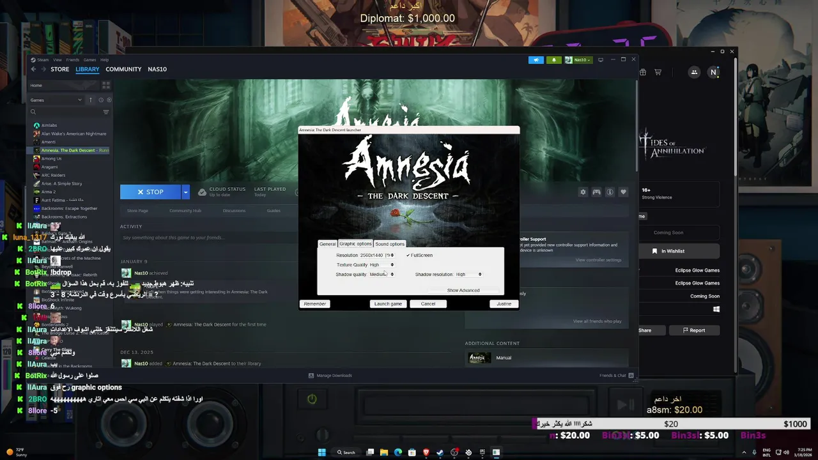Stop the running game with STOP button
This screenshot has height=460, width=818.
click(151, 192)
